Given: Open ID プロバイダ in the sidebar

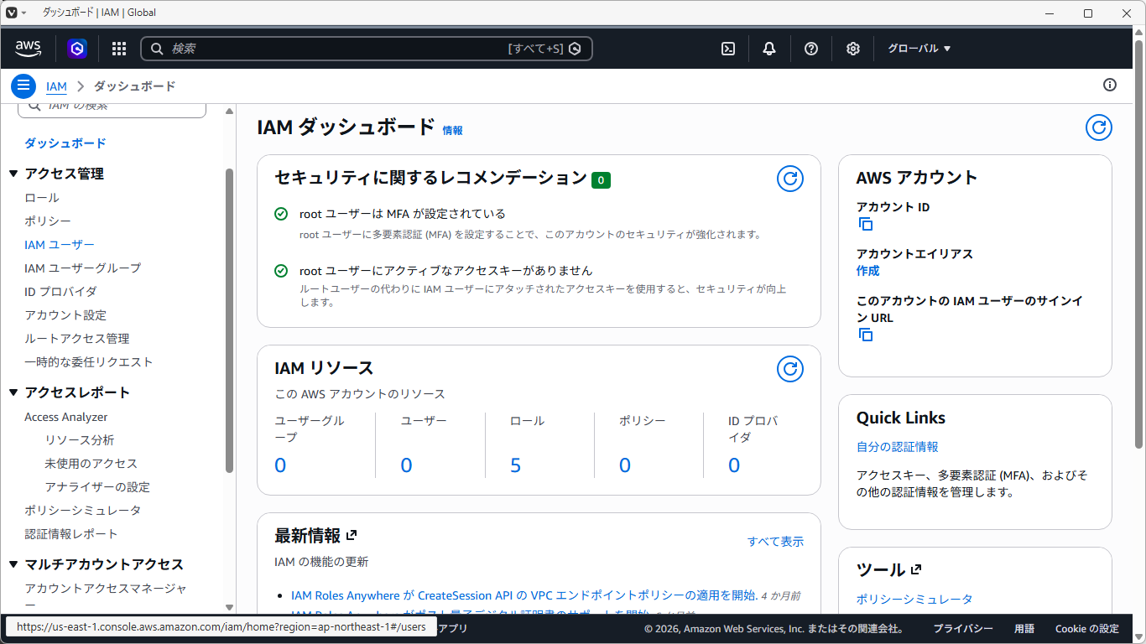Looking at the screenshot, I should [x=60, y=292].
